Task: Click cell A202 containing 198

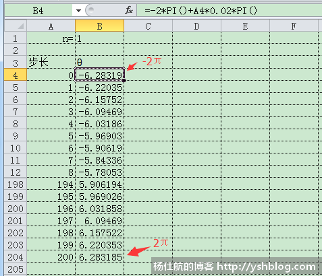Action: [51, 232]
